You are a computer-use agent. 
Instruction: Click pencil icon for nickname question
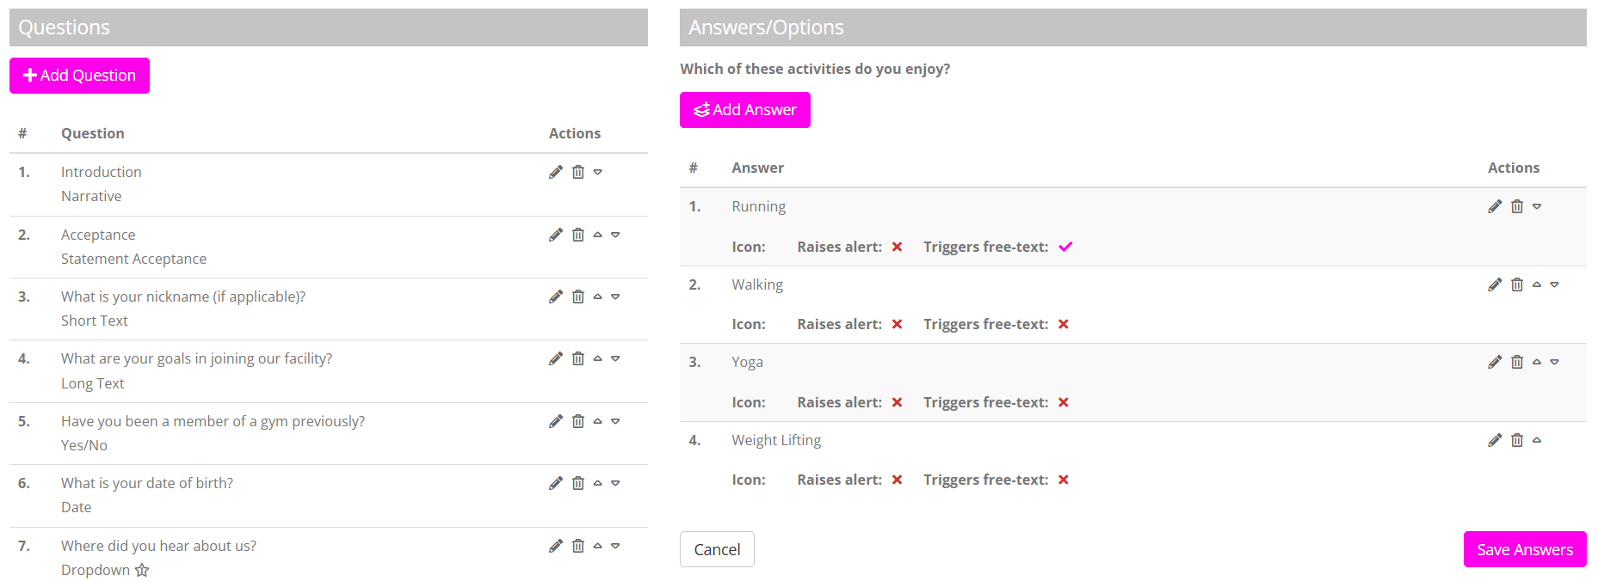coord(556,297)
